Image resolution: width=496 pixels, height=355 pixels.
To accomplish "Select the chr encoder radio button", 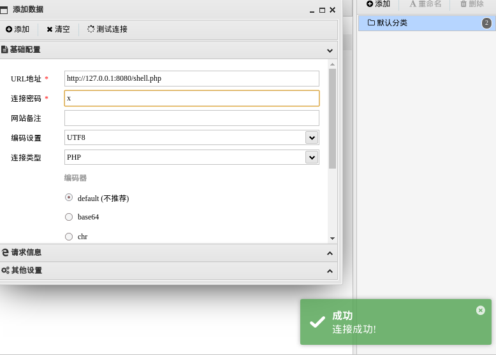I will tap(69, 236).
